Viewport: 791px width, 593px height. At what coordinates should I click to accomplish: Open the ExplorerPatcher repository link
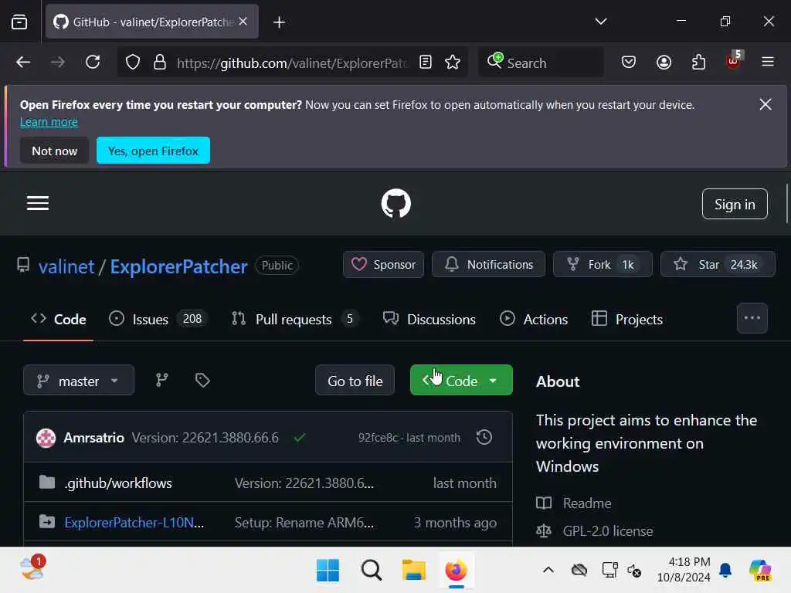[x=178, y=266]
